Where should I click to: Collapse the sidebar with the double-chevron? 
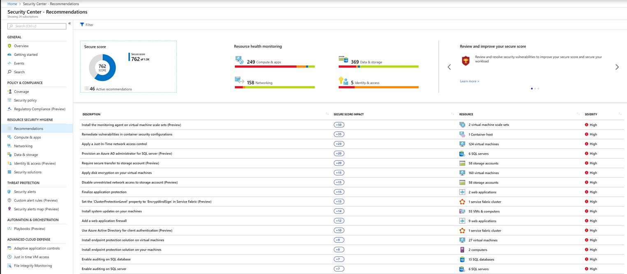69,23
